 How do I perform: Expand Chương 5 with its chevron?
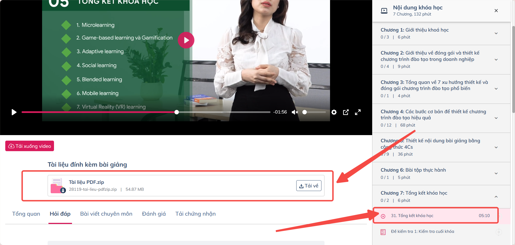click(496, 147)
